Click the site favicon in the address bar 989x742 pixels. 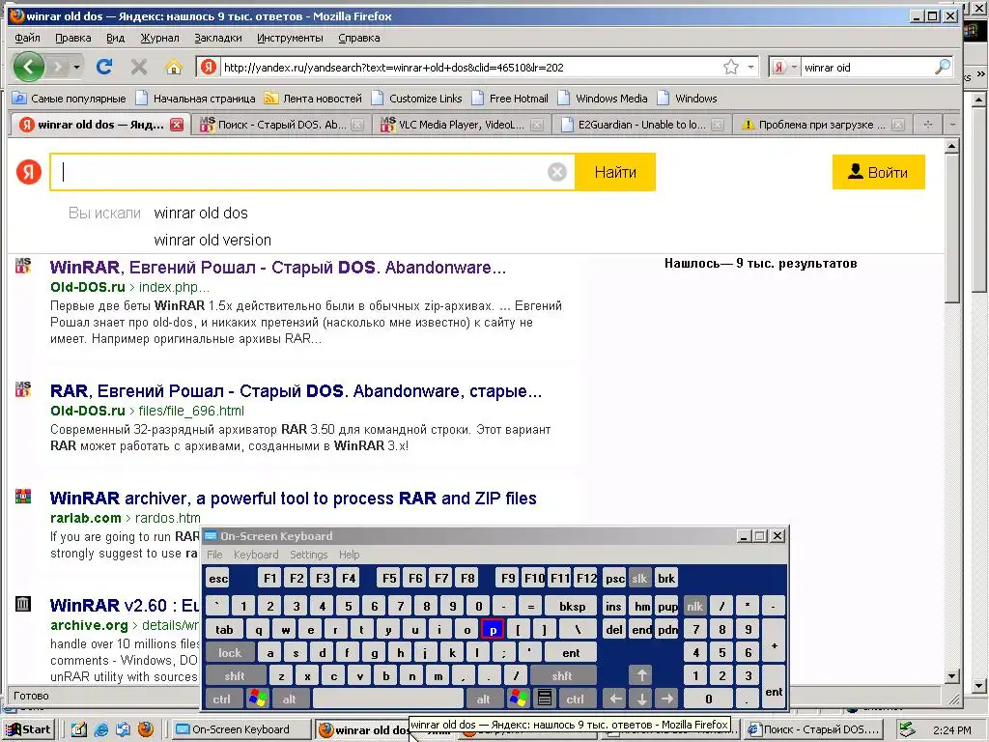[209, 67]
